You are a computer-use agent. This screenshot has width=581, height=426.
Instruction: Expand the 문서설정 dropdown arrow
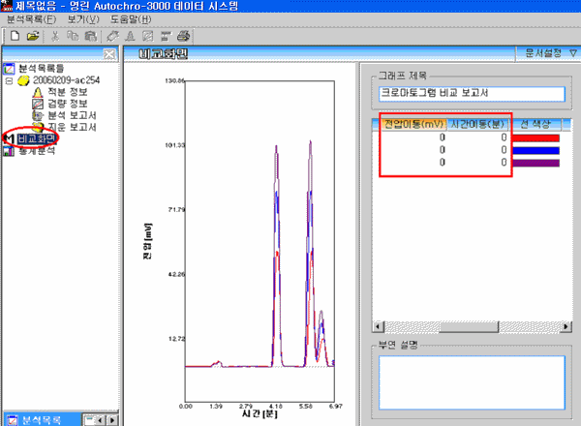(x=571, y=54)
